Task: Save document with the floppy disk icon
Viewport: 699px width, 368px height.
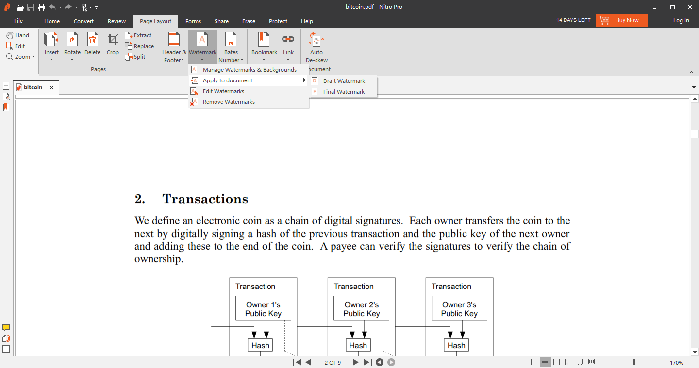Action: tap(31, 7)
